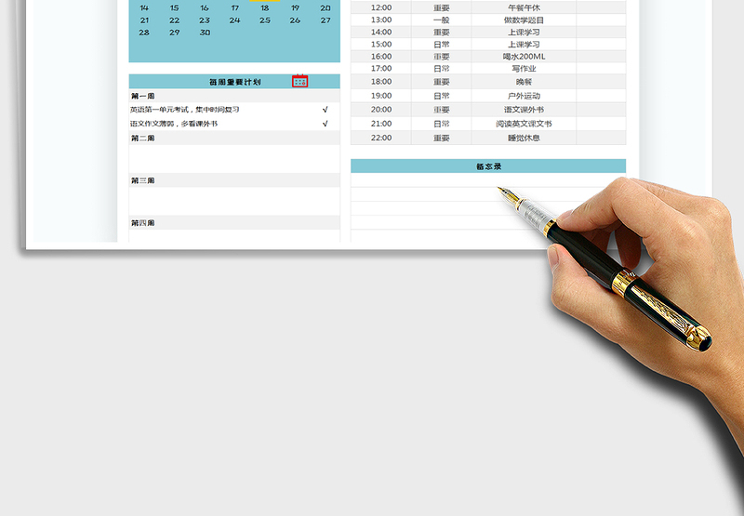Image resolution: width=744 pixels, height=516 pixels.
Task: Select the 第四周 row
Action: coord(234,222)
